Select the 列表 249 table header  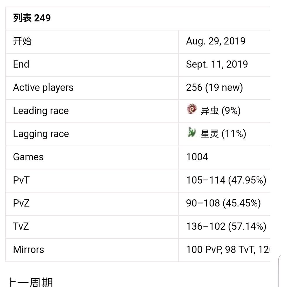(32, 18)
